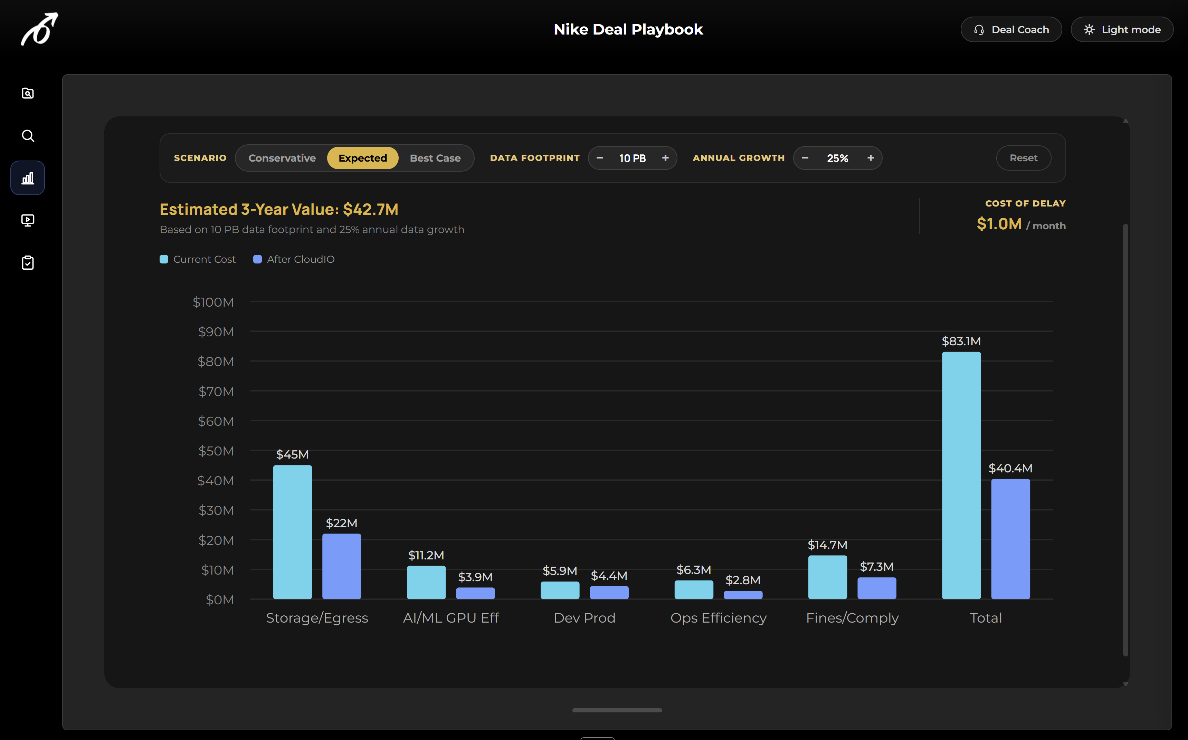This screenshot has height=740, width=1188.
Task: Click the Fines/Comply axis label
Action: [x=852, y=618]
